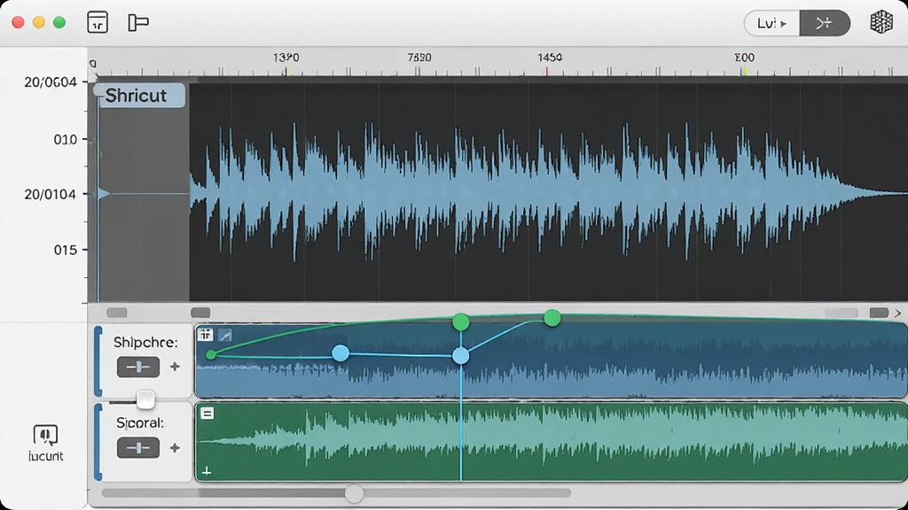Click the Sicoral track label

click(140, 422)
